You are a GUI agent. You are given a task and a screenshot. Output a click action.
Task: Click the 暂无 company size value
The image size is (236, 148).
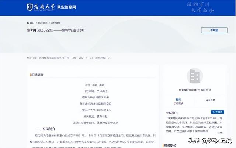(178, 100)
